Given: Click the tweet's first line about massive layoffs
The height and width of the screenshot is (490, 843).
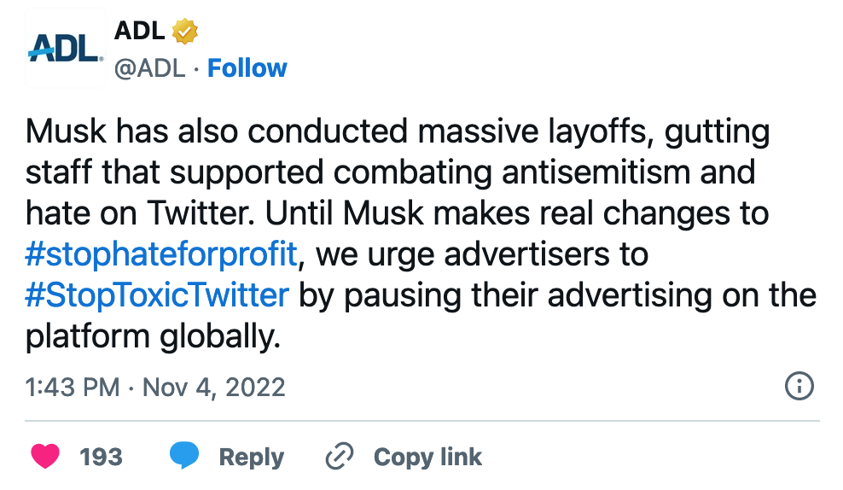Looking at the screenshot, I should (398, 132).
